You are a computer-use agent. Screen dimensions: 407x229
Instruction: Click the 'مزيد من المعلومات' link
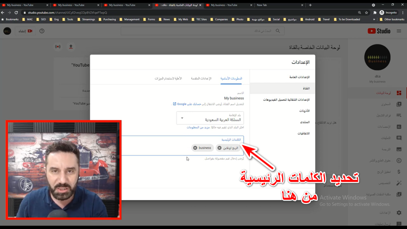tap(198, 128)
